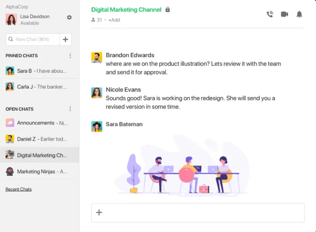The height and width of the screenshot is (232, 316).
Task: Click the lock icon beside the channel name
Action: click(x=168, y=10)
